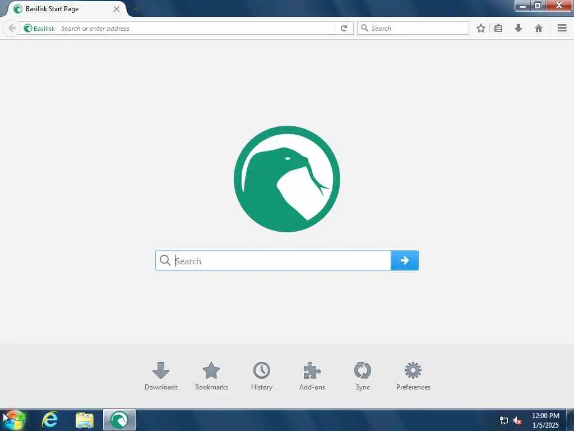
Task: Close the Basilisk window
Action: click(559, 6)
